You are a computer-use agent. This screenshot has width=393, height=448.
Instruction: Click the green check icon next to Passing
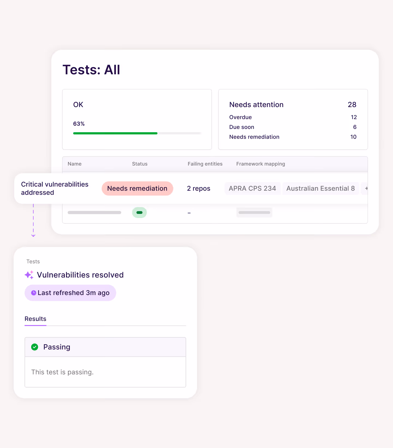[x=35, y=347]
